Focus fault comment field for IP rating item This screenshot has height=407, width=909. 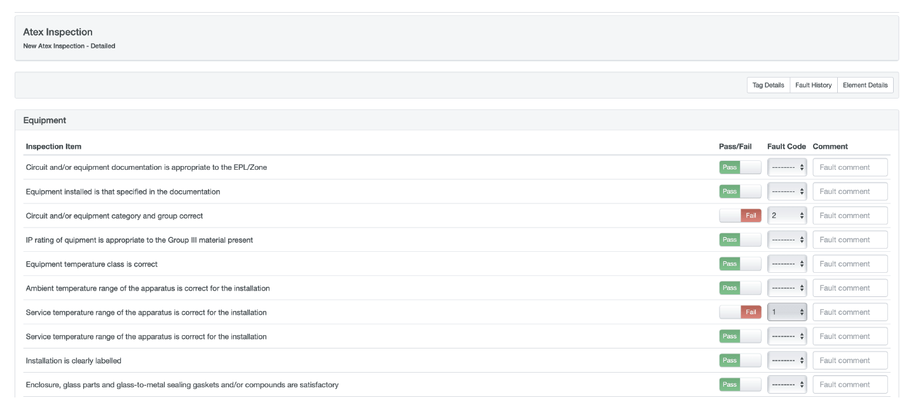(850, 240)
